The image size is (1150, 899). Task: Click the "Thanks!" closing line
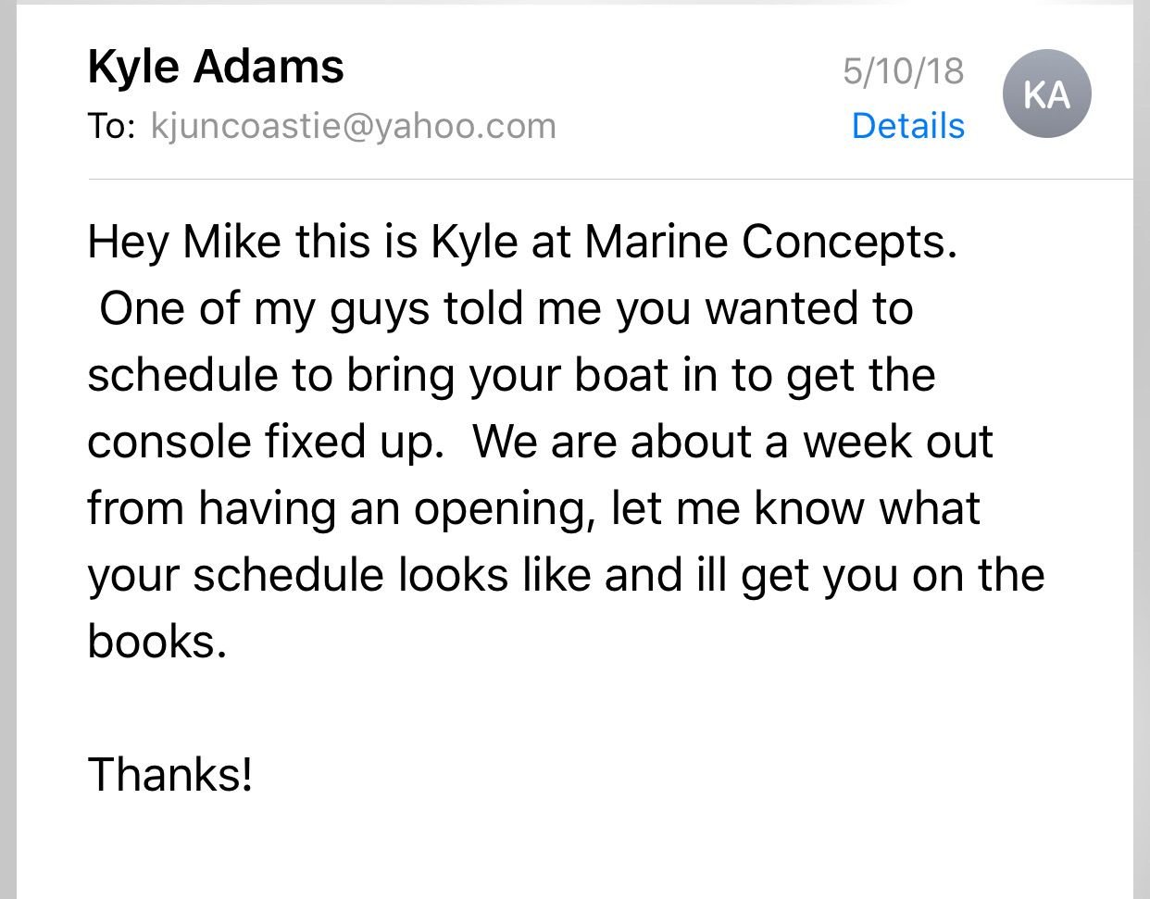(x=170, y=774)
